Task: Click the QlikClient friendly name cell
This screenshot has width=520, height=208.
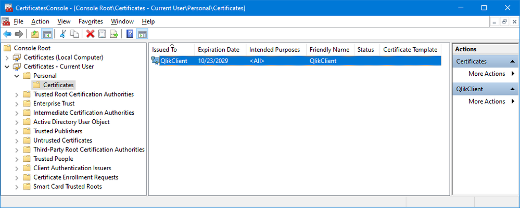Action: tap(323, 61)
